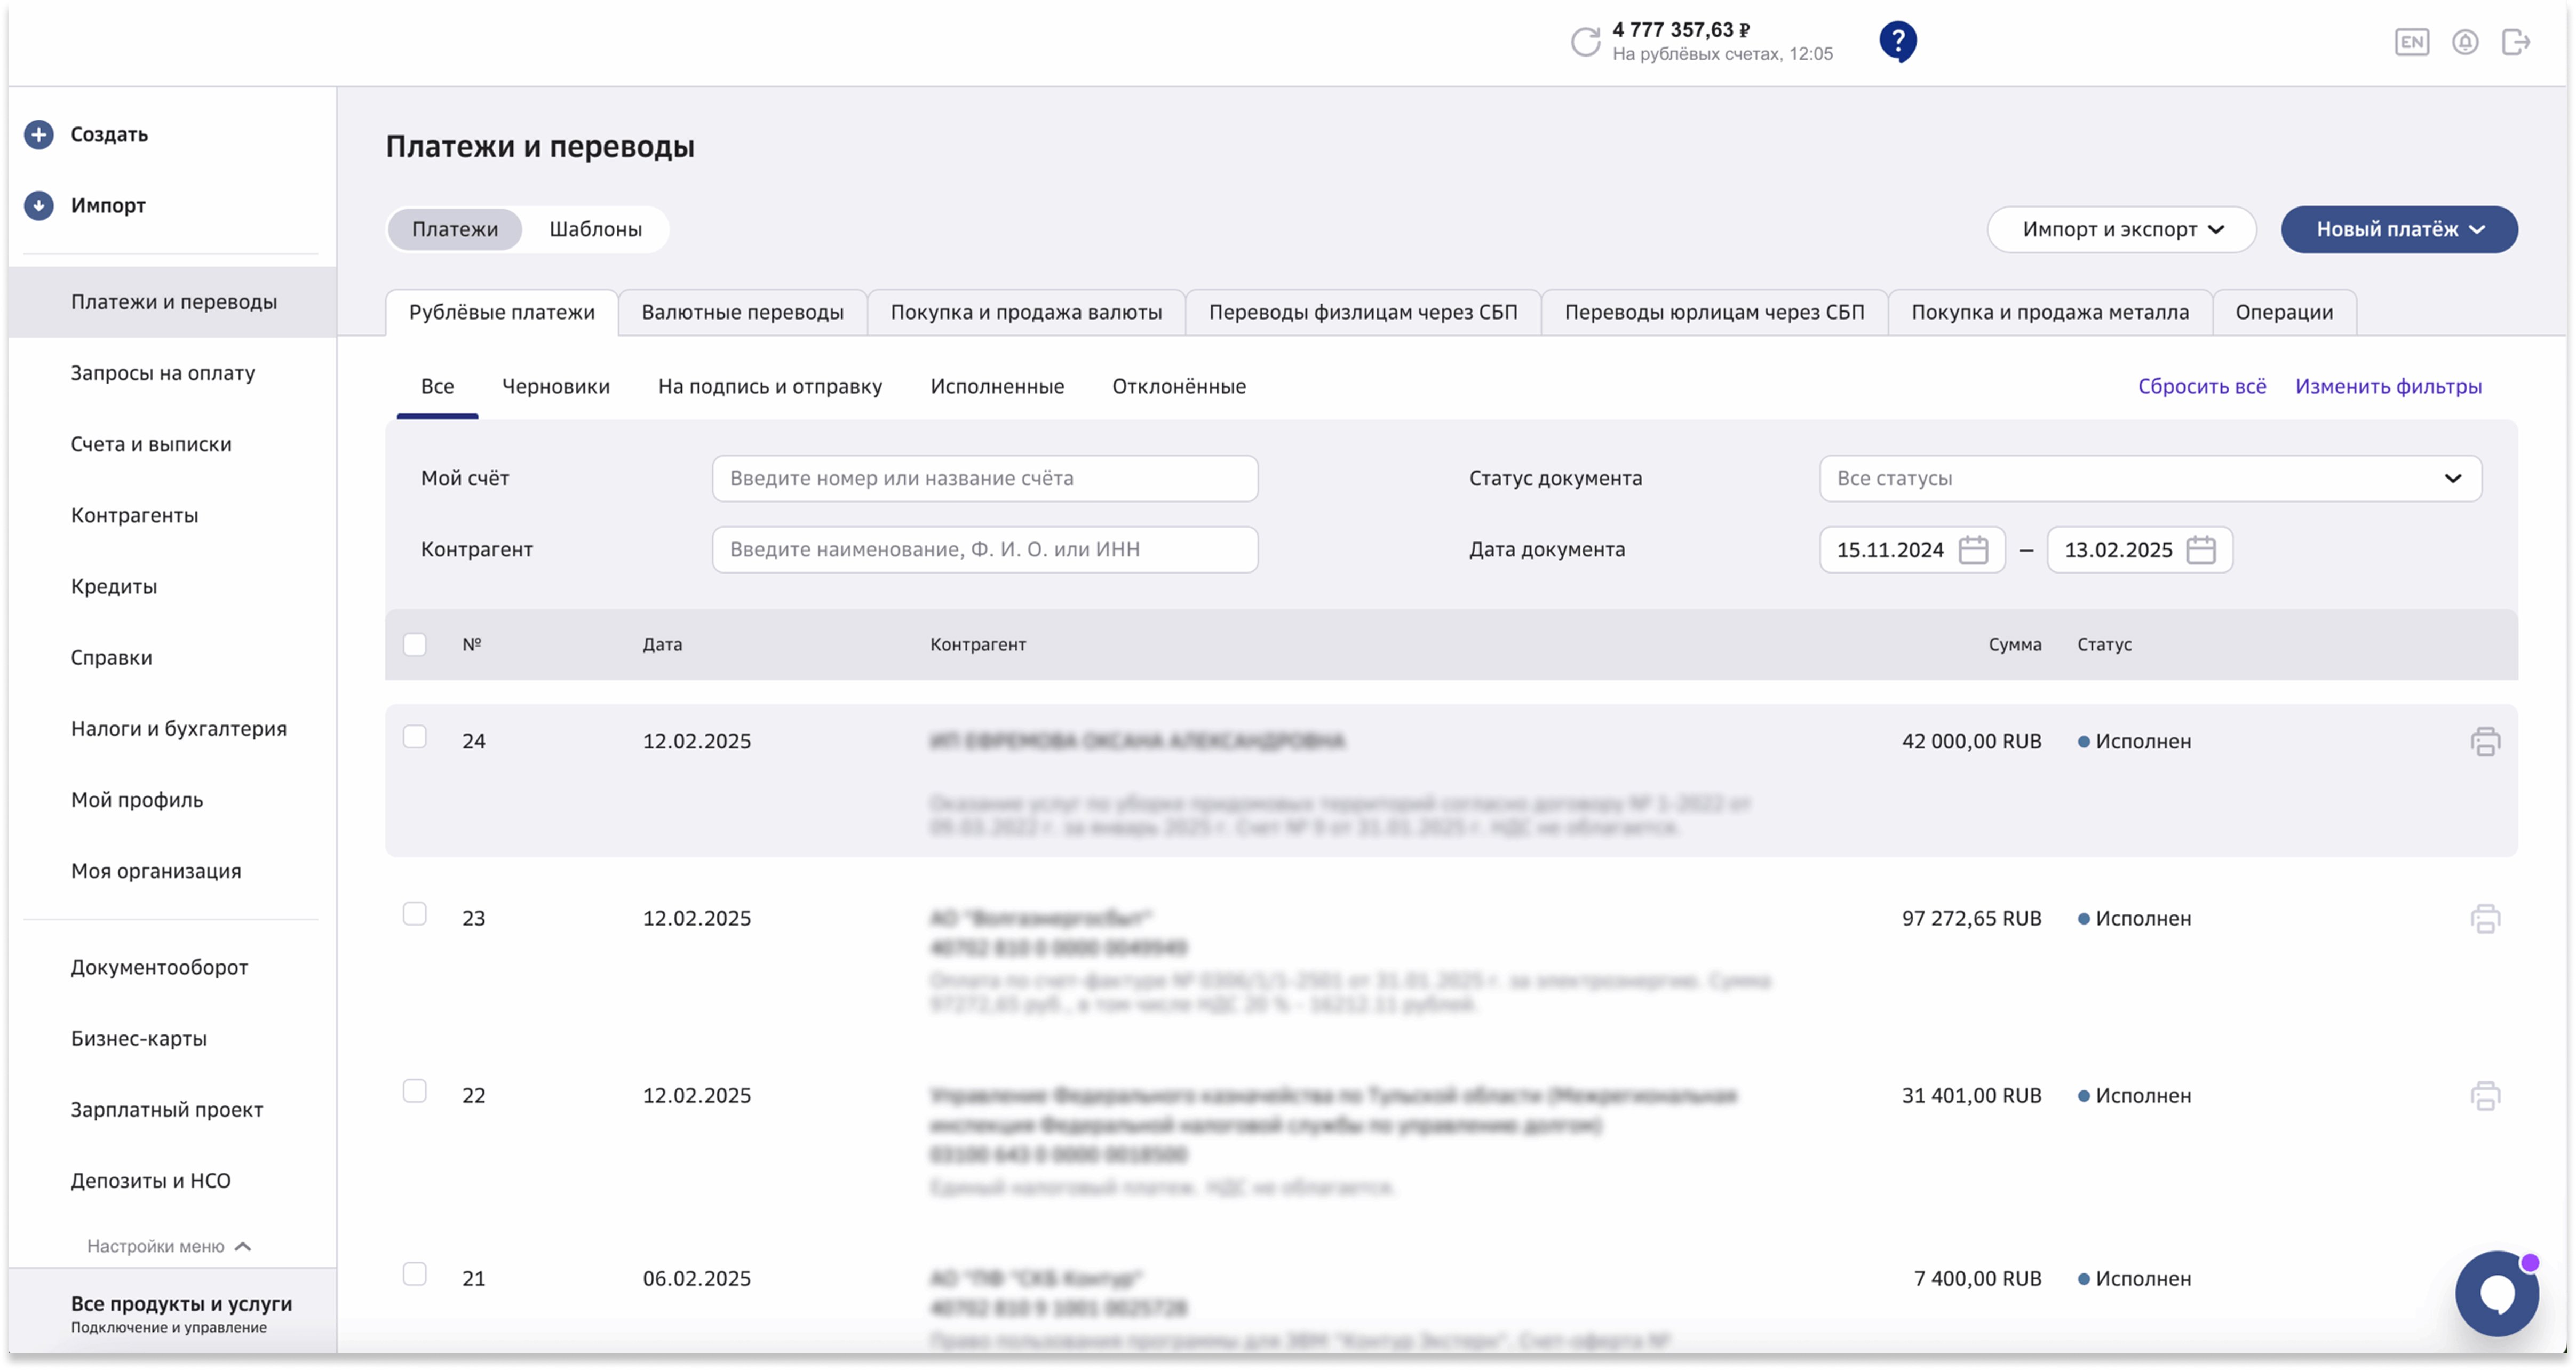This screenshot has height=1370, width=2576.
Task: Open the Все статусы status dropdown
Action: pos(2149,479)
